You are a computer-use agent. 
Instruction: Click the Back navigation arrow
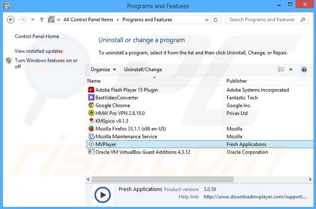[11, 20]
